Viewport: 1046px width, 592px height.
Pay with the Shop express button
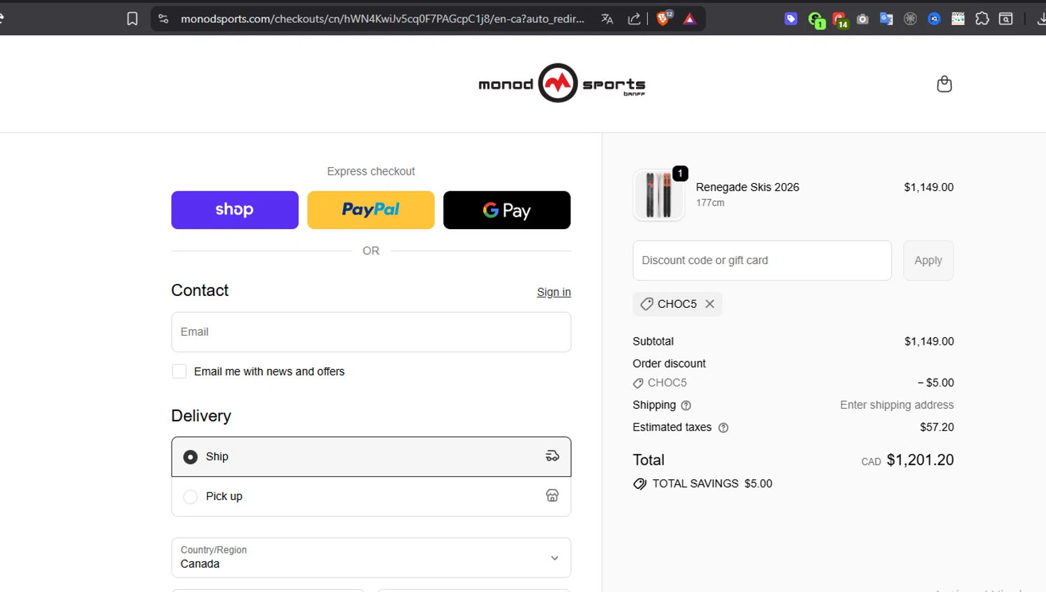coord(235,210)
